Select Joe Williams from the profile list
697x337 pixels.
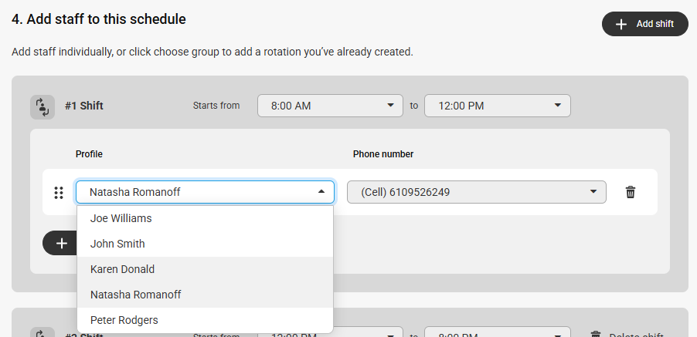point(205,218)
